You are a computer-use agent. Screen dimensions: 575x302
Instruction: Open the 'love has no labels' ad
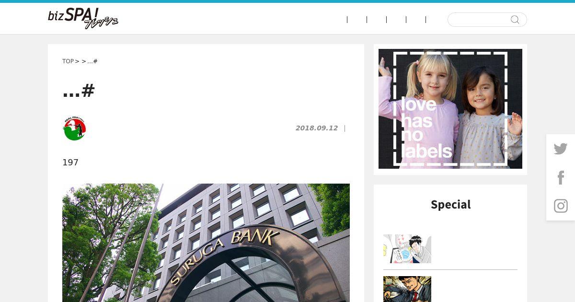point(450,109)
